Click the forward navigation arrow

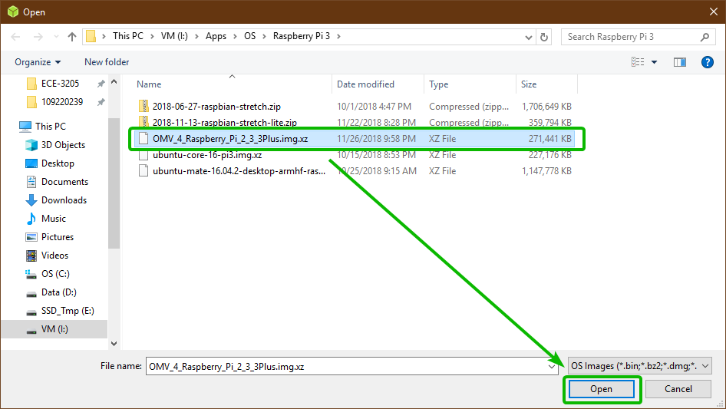click(x=38, y=37)
